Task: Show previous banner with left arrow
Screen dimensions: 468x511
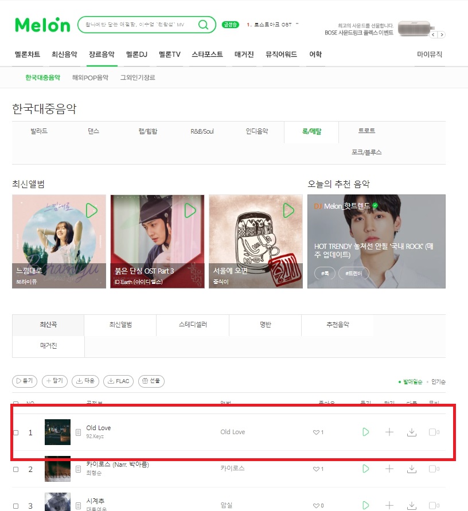Action: [433, 34]
